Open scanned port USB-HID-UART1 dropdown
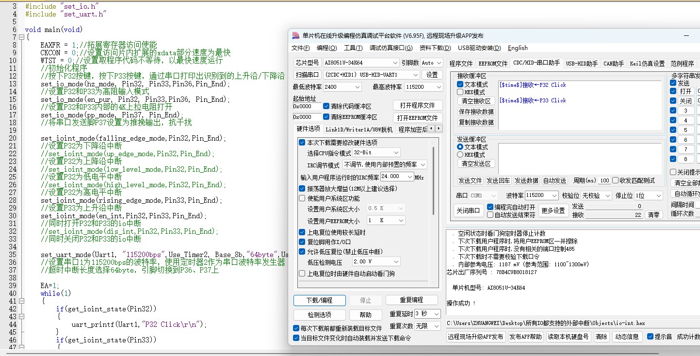Viewport: 700px width, 356px height. click(371, 75)
